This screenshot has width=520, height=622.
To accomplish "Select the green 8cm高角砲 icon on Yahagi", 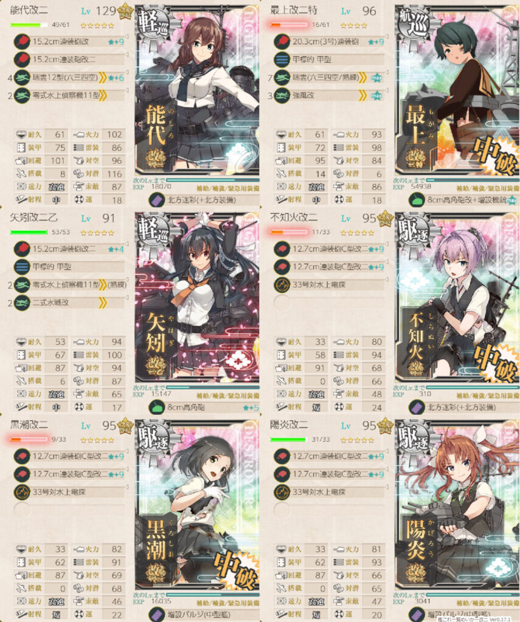I will (156, 408).
